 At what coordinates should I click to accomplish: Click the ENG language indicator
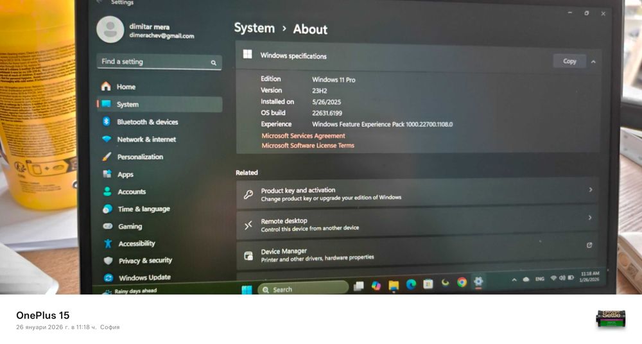tap(540, 279)
